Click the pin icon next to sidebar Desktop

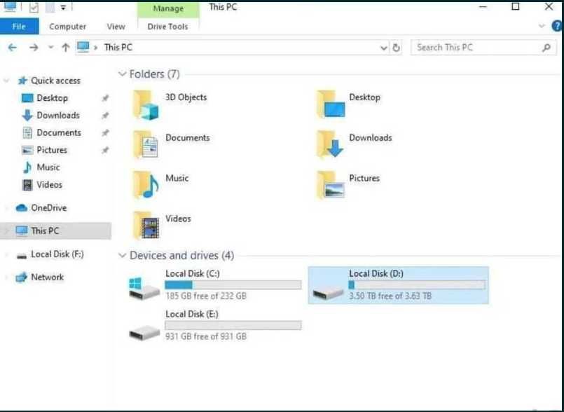(x=105, y=98)
